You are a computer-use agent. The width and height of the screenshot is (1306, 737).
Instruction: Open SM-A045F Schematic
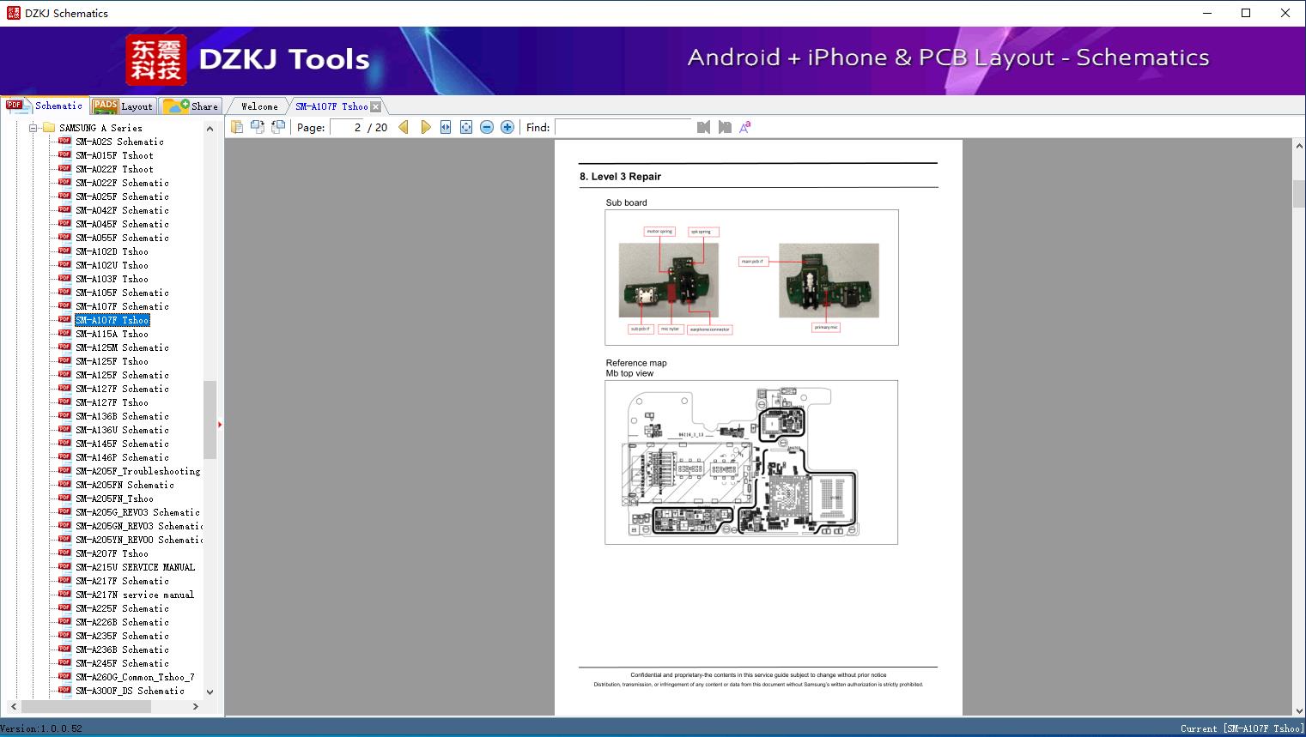tap(122, 224)
